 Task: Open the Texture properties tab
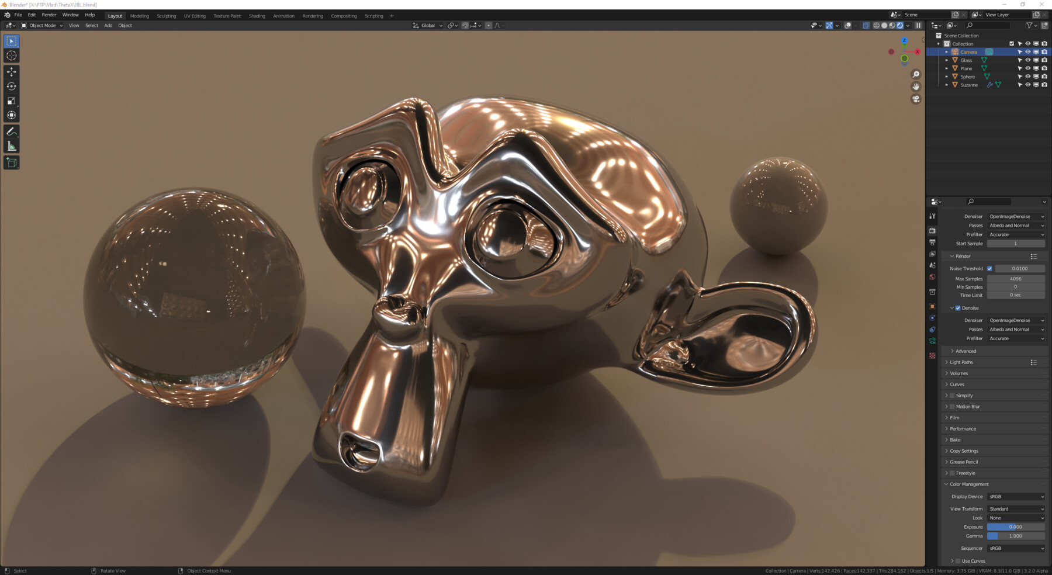[x=932, y=355]
